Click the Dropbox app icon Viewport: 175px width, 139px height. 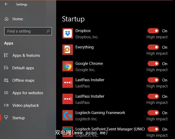point(68,33)
